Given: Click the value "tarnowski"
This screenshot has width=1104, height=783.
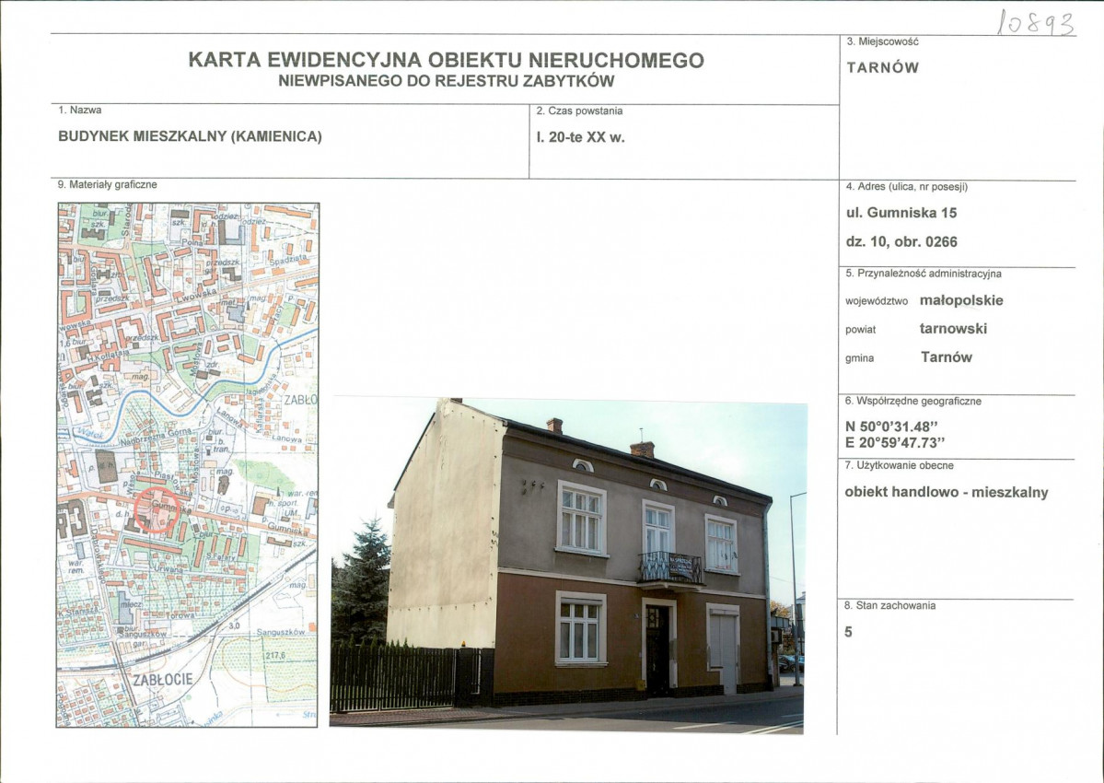Looking at the screenshot, I should (953, 328).
